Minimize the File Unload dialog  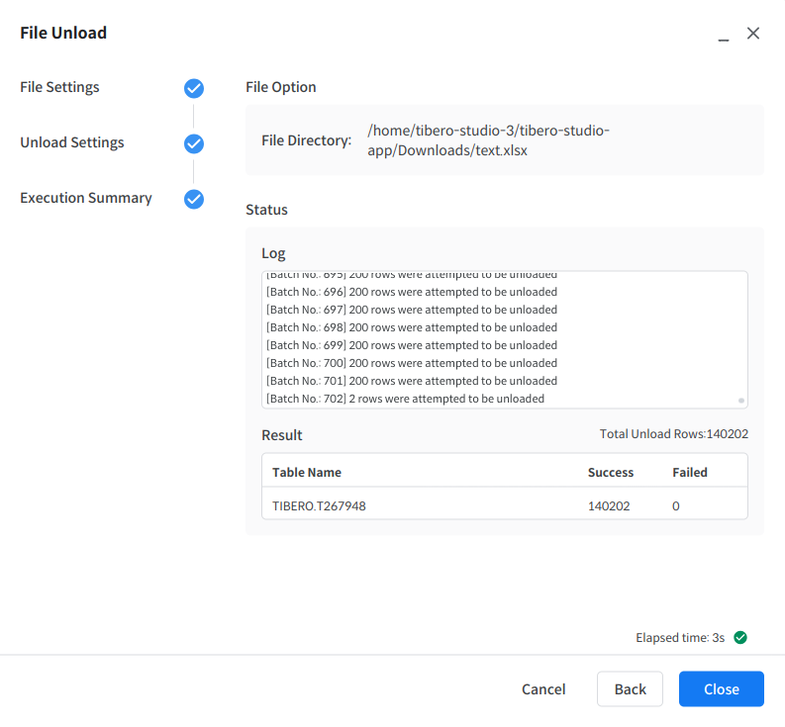pyautogui.click(x=724, y=35)
